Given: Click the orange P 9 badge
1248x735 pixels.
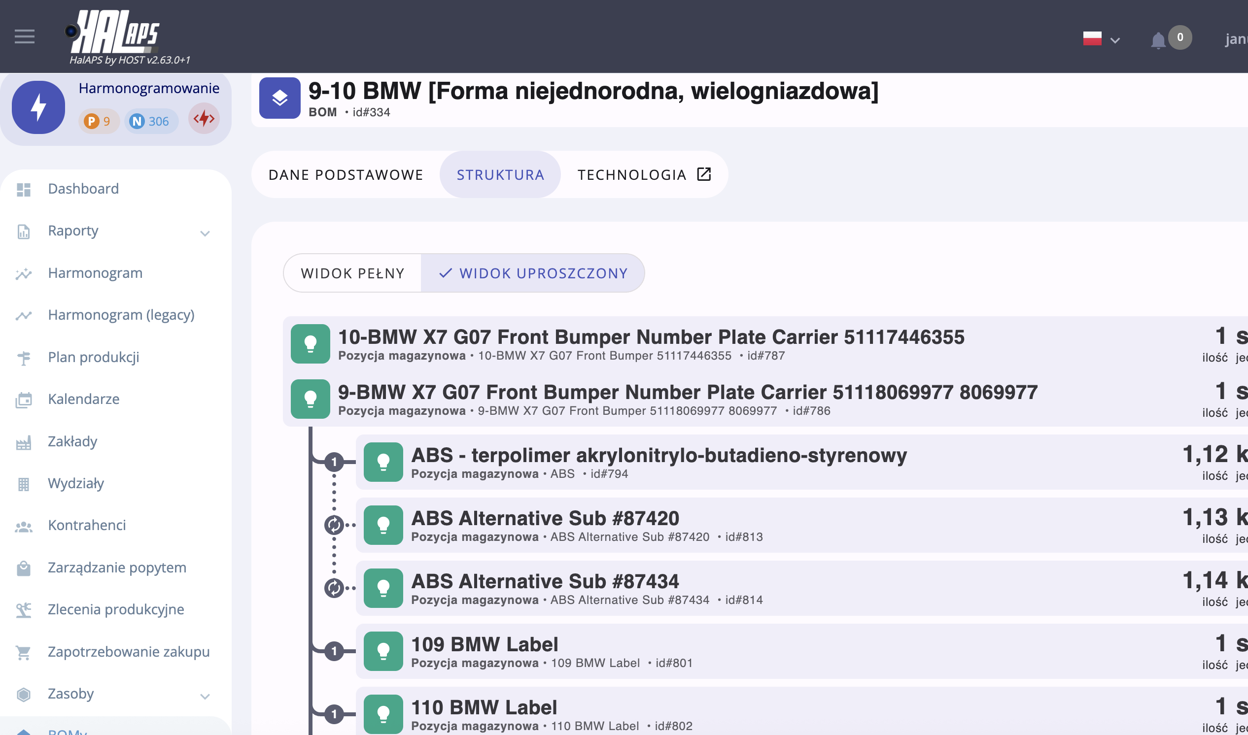Looking at the screenshot, I should pyautogui.click(x=98, y=121).
